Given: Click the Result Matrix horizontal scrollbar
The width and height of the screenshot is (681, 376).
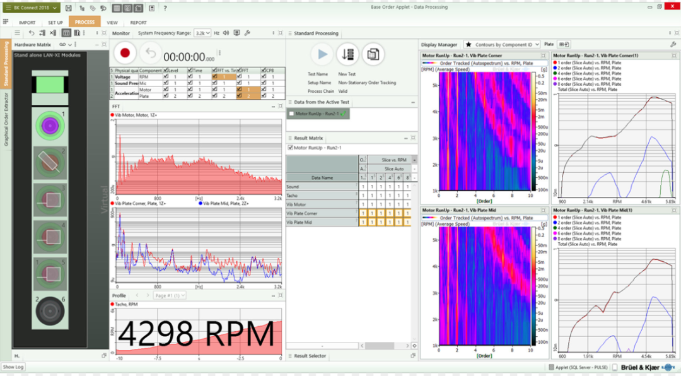Looking at the screenshot, I should [x=380, y=346].
